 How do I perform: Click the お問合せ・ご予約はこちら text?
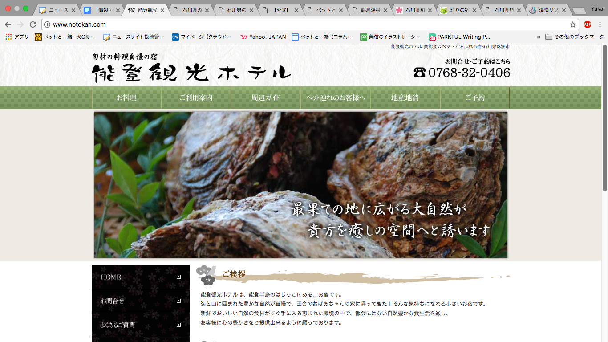(478, 61)
